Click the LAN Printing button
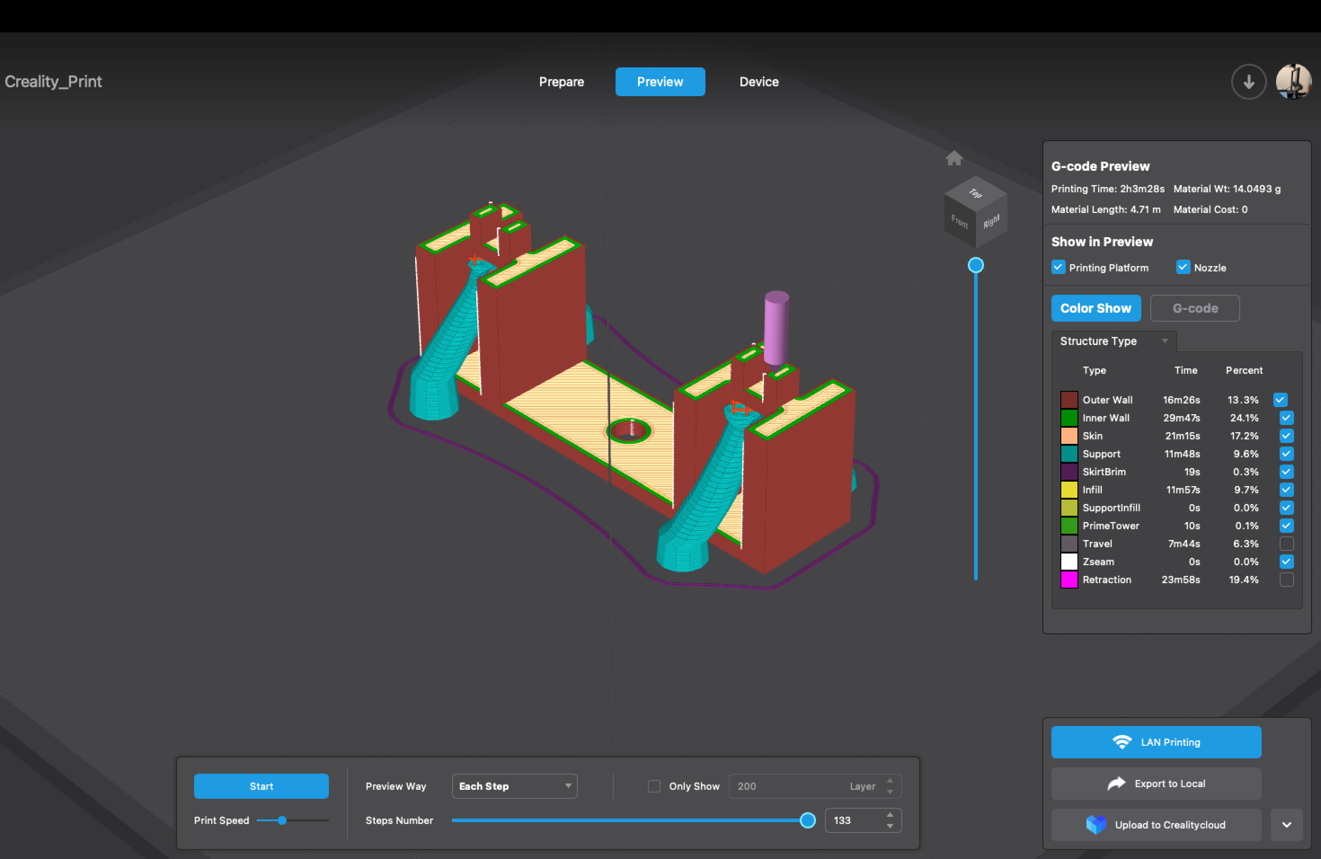 coord(1156,743)
